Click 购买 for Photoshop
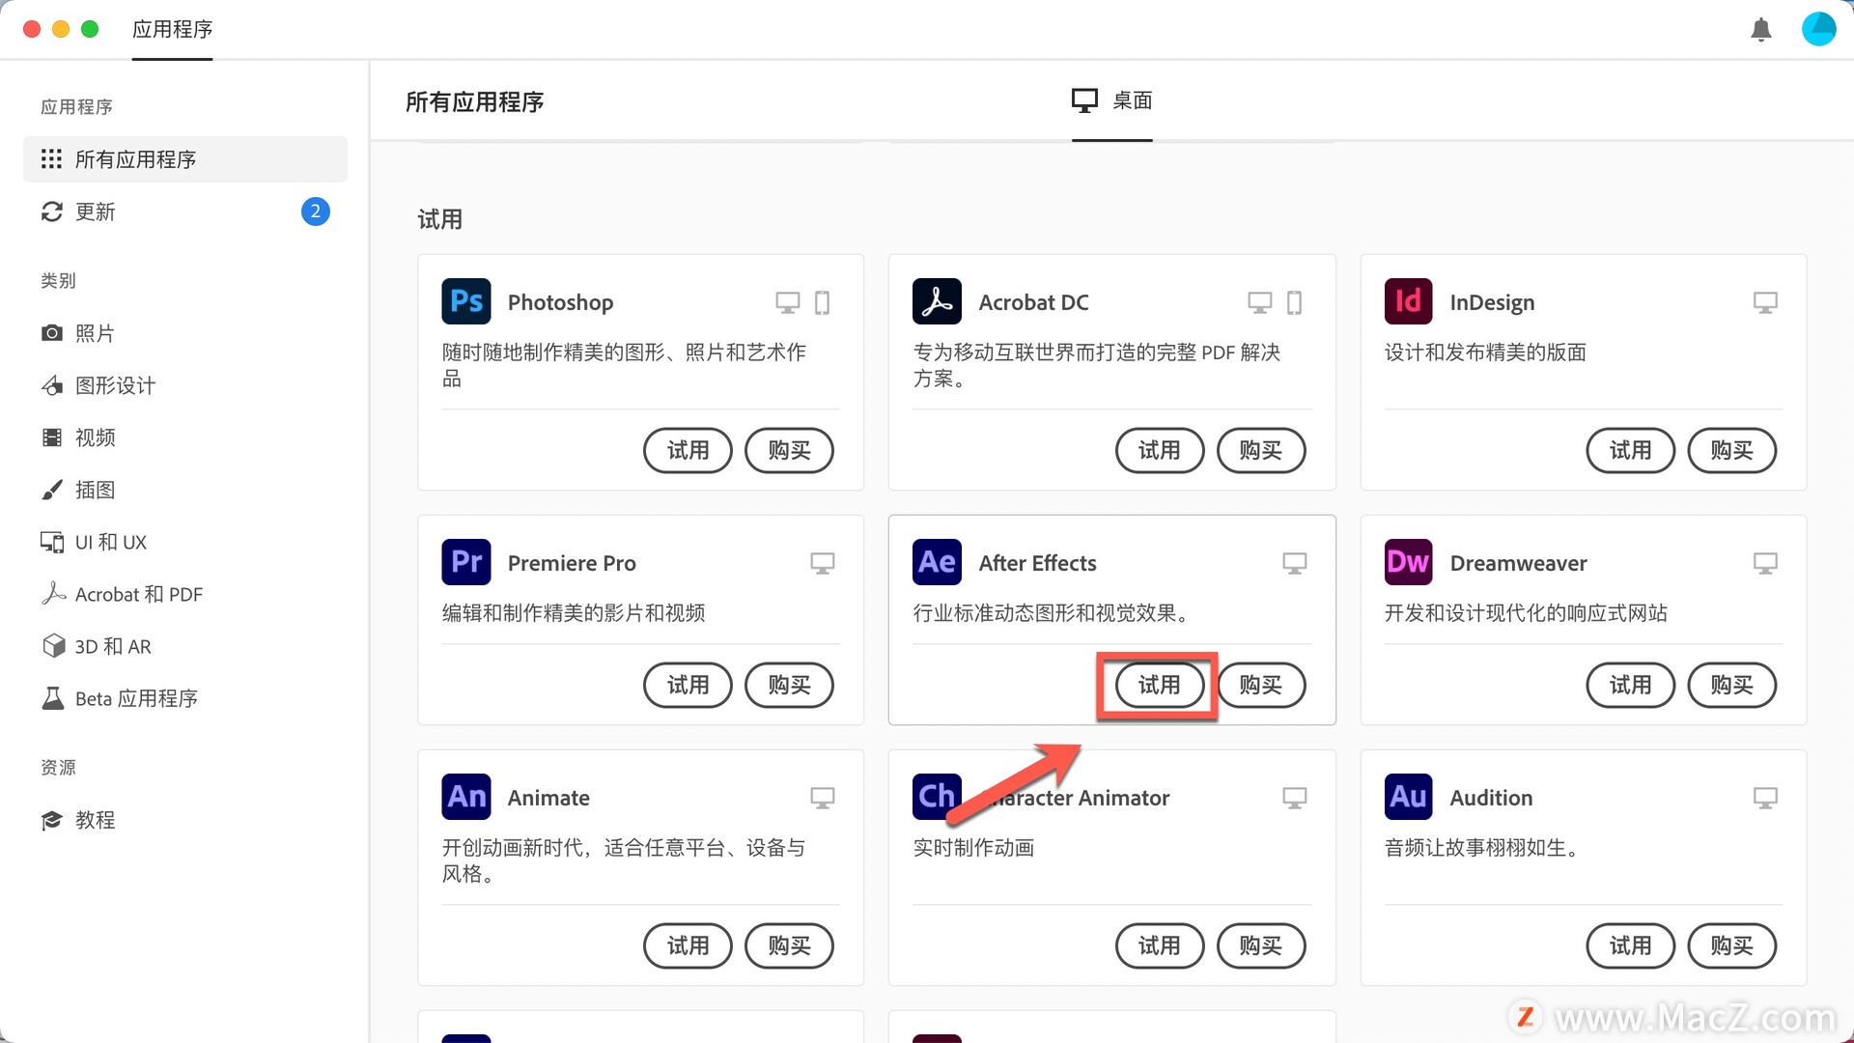Viewport: 1854px width, 1043px height. click(x=789, y=451)
